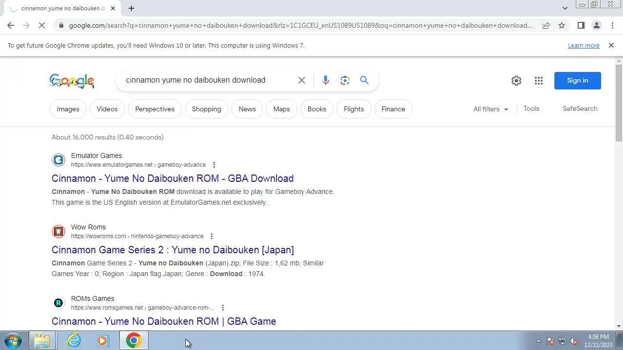
Task: Click the browser back arrow
Action: pos(11,25)
